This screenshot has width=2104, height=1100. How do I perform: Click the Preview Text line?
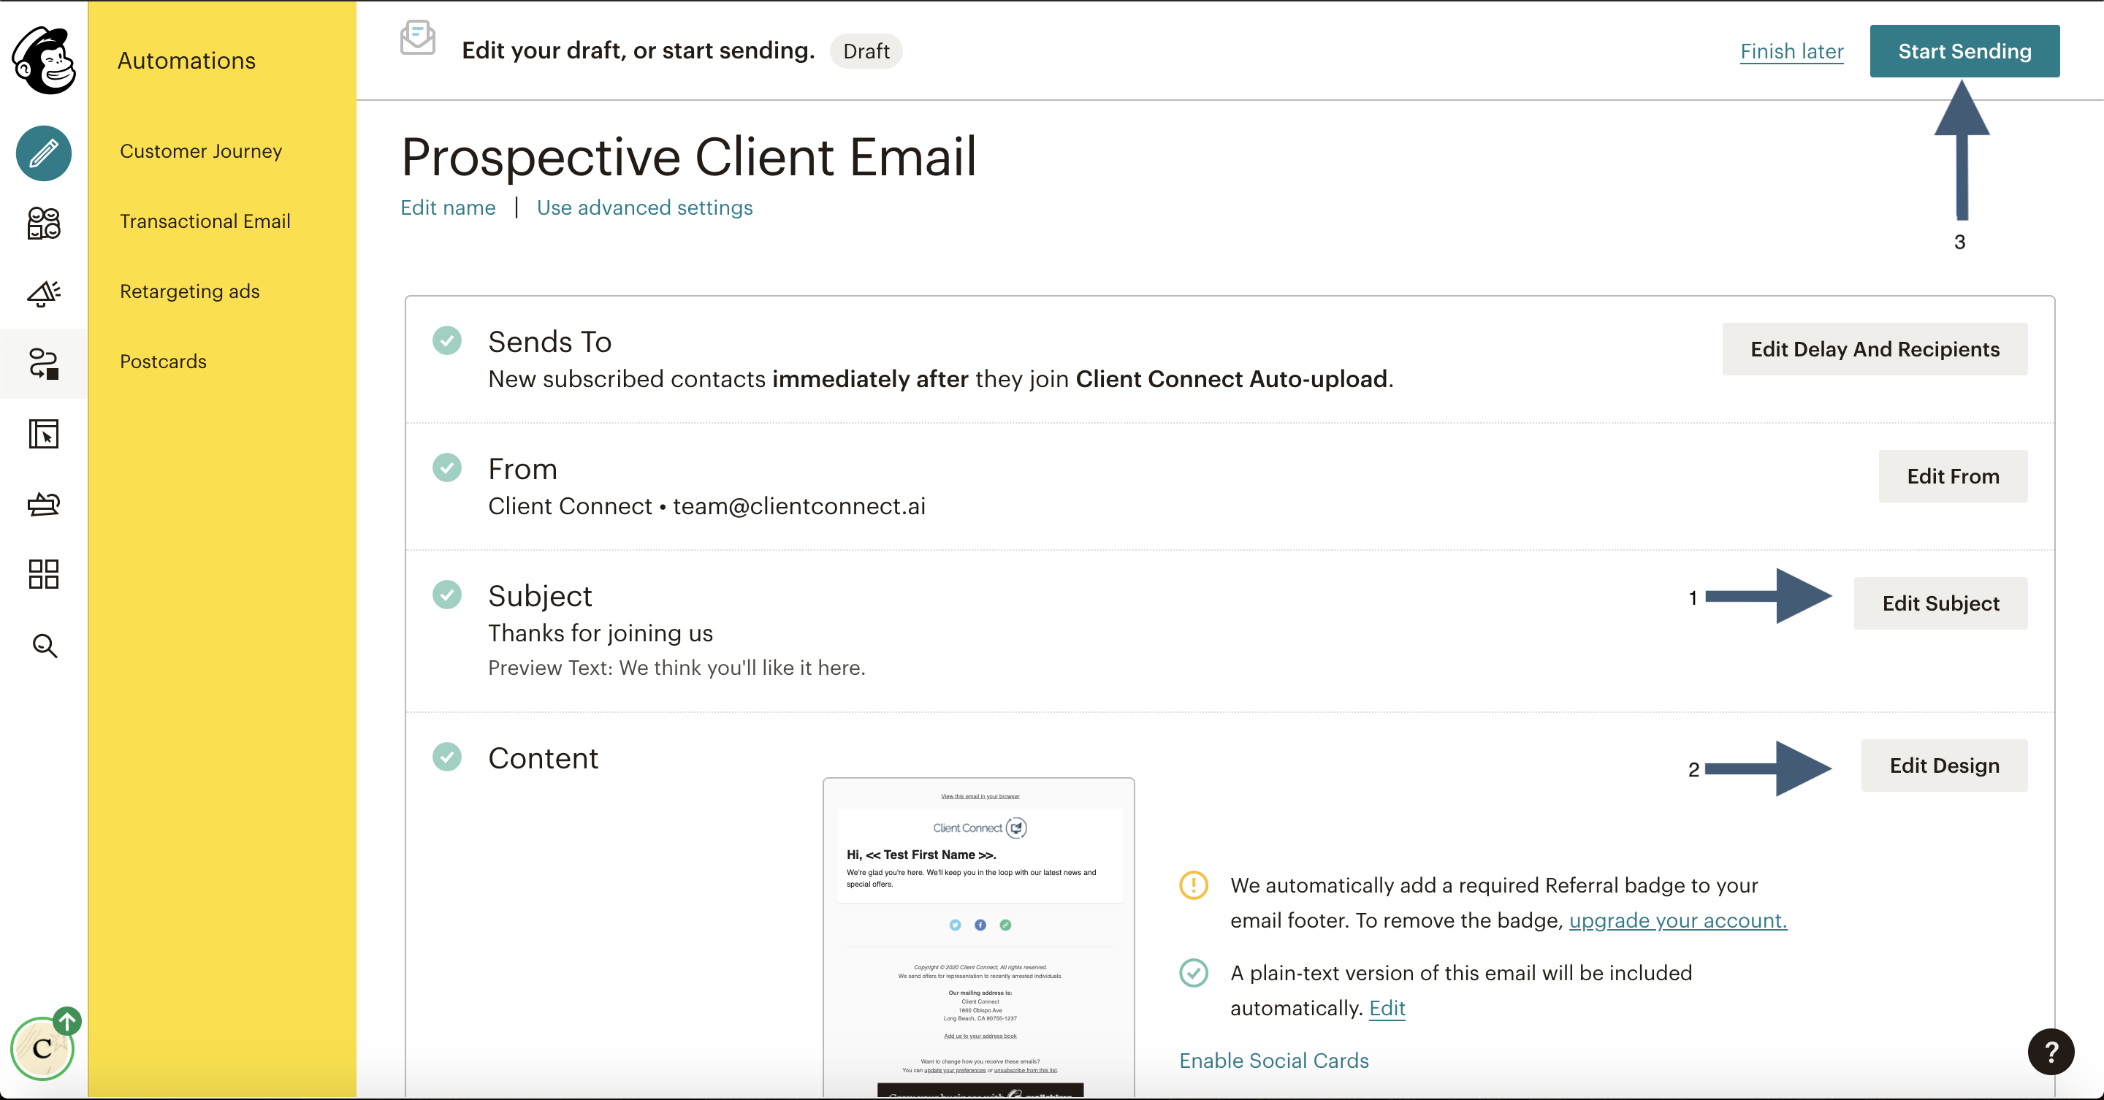pyautogui.click(x=676, y=668)
